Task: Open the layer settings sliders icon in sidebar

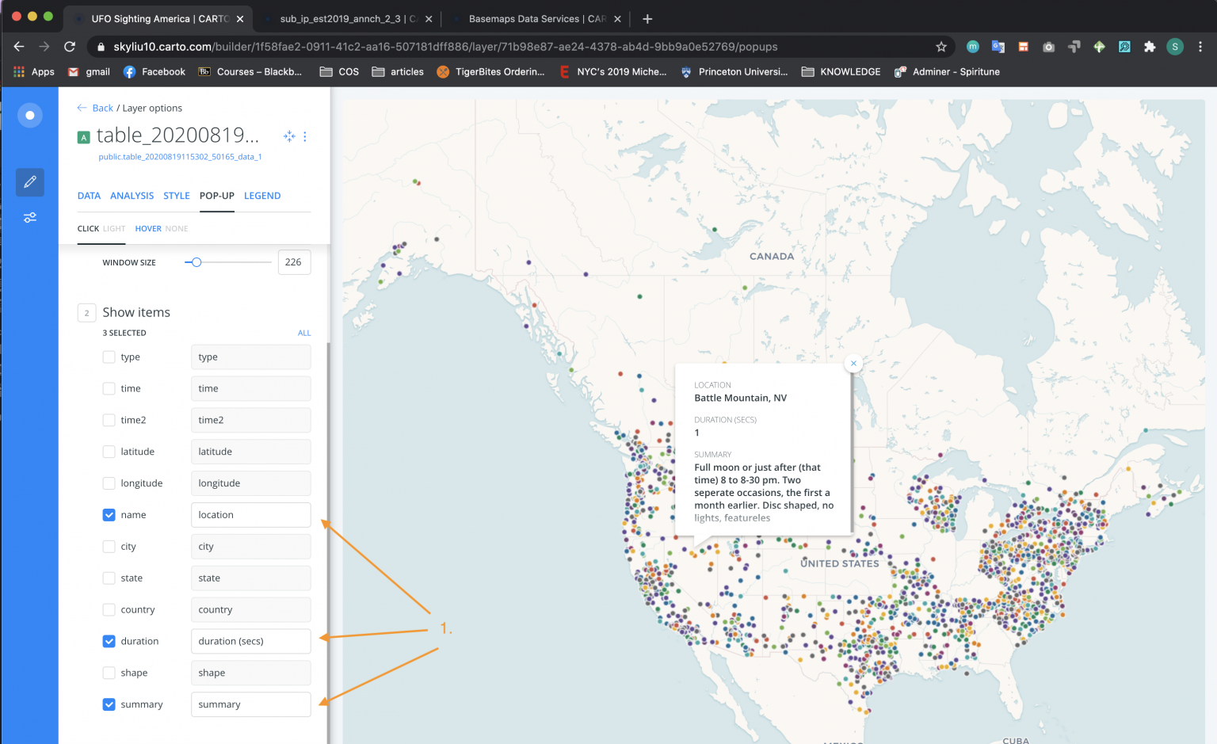Action: point(29,217)
